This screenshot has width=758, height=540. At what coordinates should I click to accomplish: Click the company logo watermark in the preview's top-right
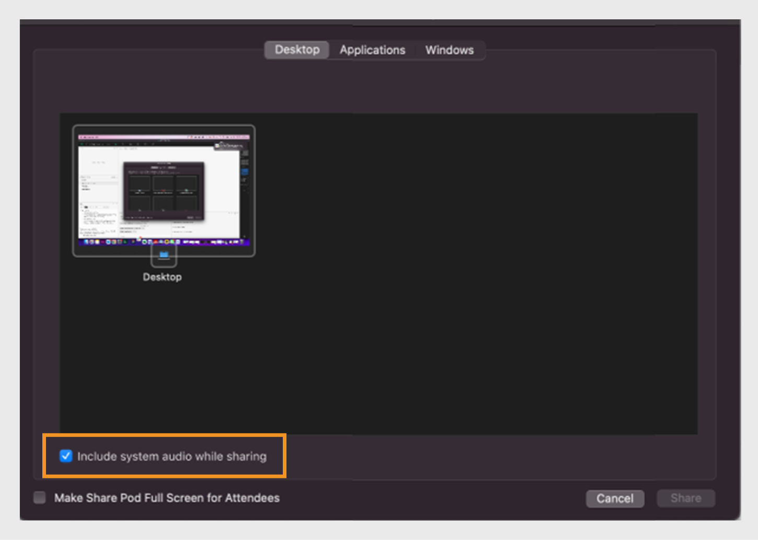(227, 145)
